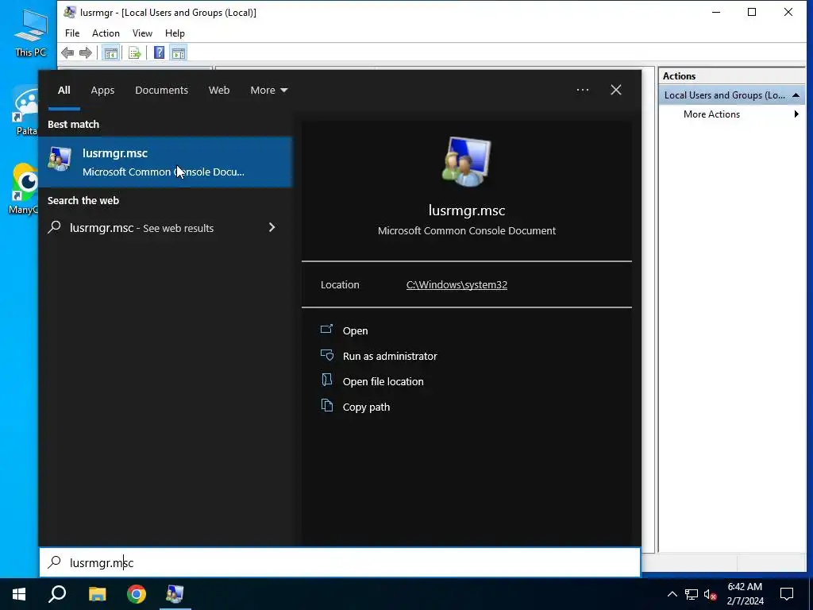The height and width of the screenshot is (610, 813).
Task: Select Local Users and Groups header in Actions
Action: (x=731, y=95)
